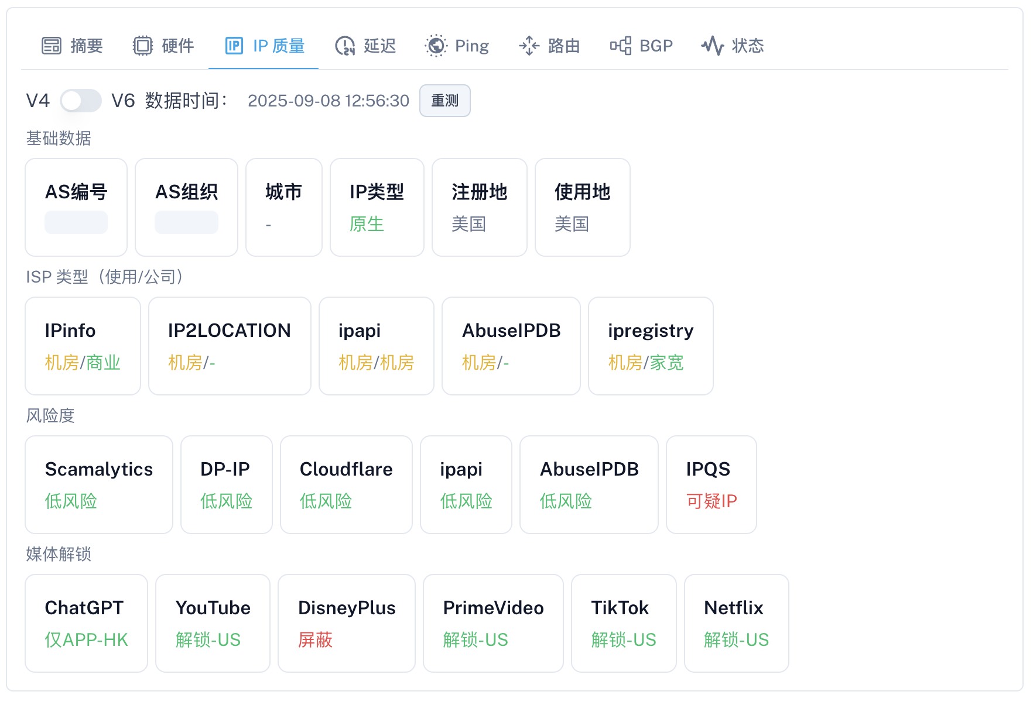This screenshot has width=1033, height=702.
Task: Click the Netflix 解锁-US card
Action: (x=736, y=622)
